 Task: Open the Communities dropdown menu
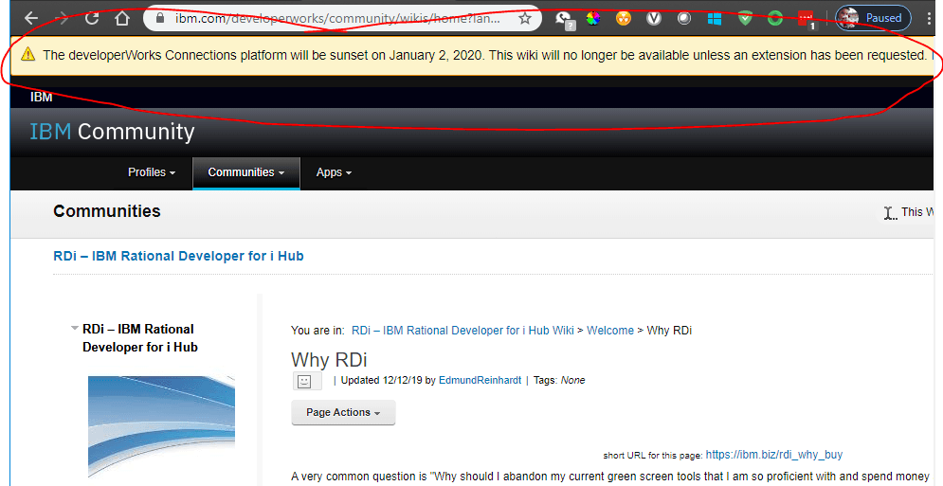point(246,172)
